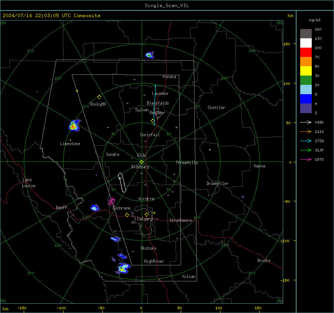Click the Ponoka label

point(169,77)
